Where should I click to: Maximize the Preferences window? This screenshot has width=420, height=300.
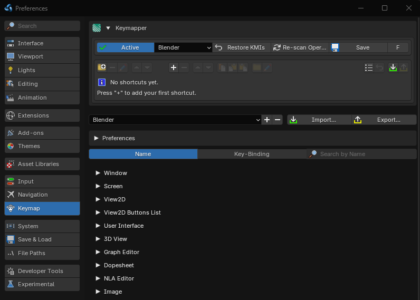385,8
